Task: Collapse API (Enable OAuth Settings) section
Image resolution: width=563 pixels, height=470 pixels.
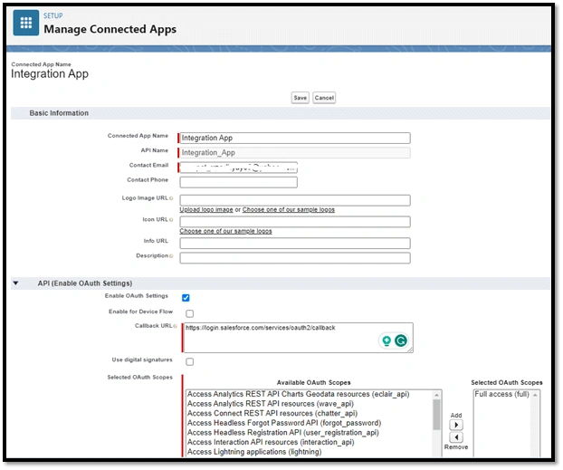Action: [x=15, y=283]
